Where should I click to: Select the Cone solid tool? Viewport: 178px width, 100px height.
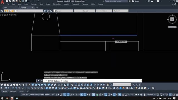(x=11, y=85)
